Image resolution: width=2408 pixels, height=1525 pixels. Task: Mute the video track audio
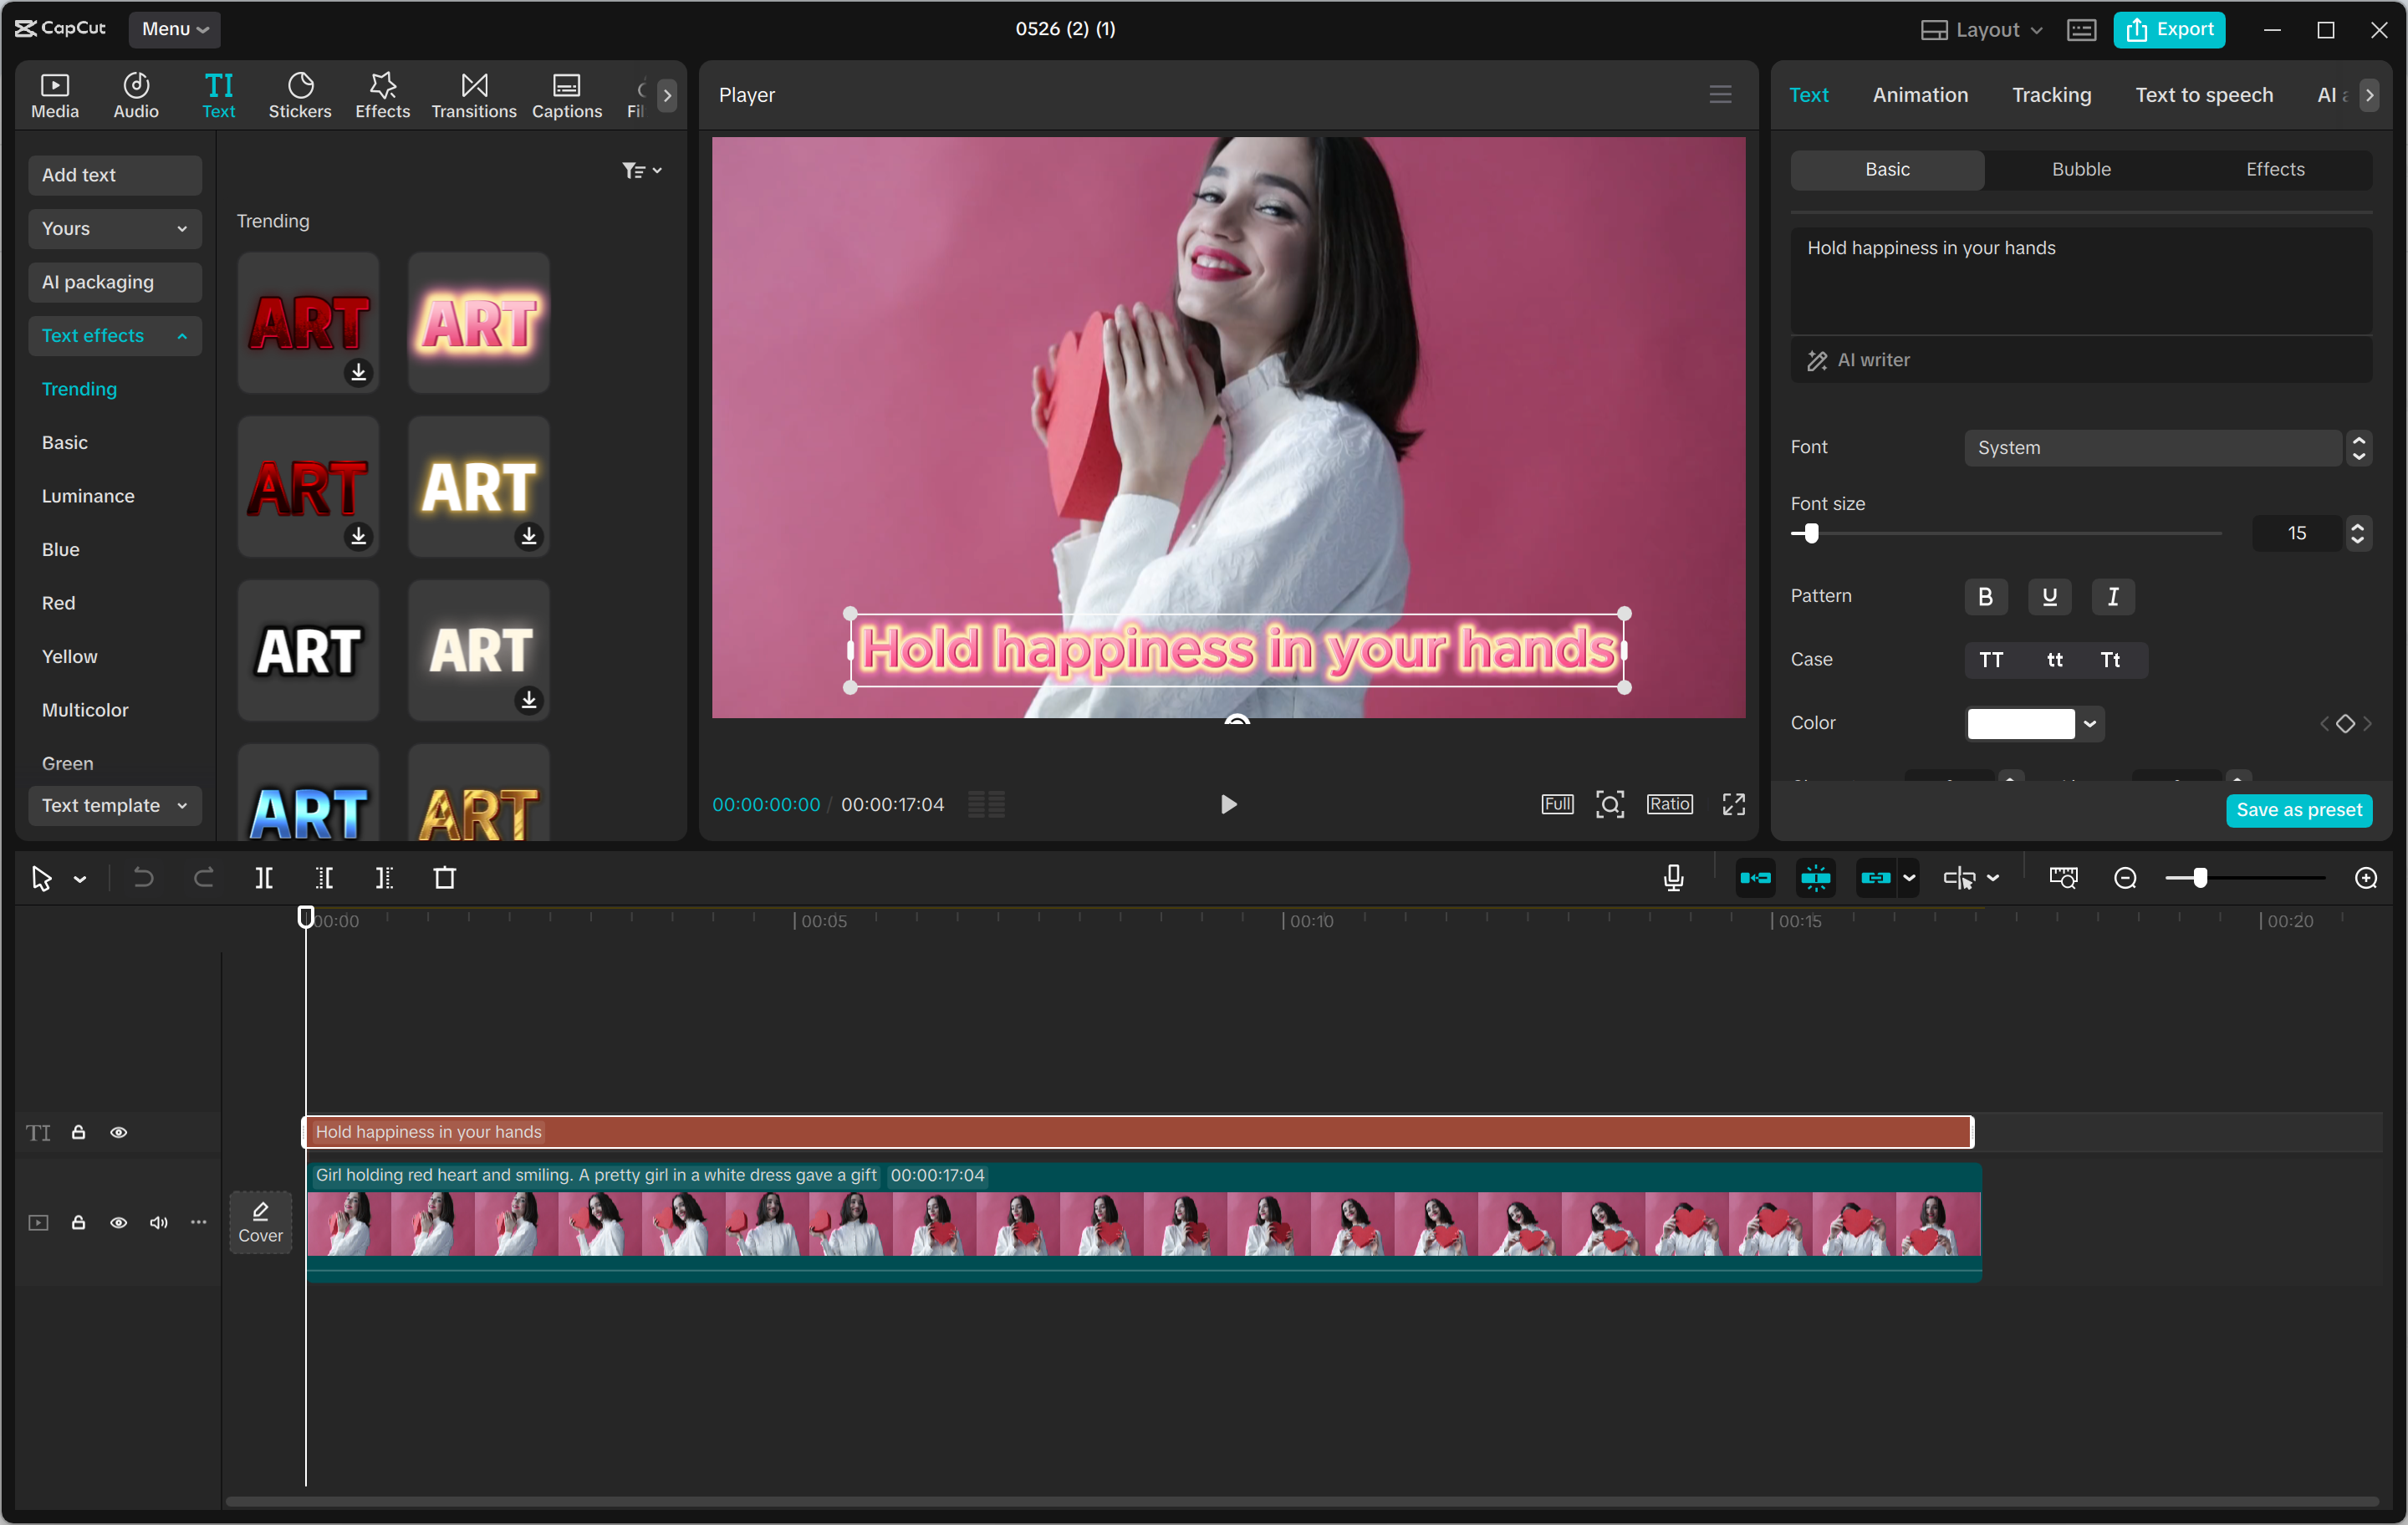coord(158,1223)
